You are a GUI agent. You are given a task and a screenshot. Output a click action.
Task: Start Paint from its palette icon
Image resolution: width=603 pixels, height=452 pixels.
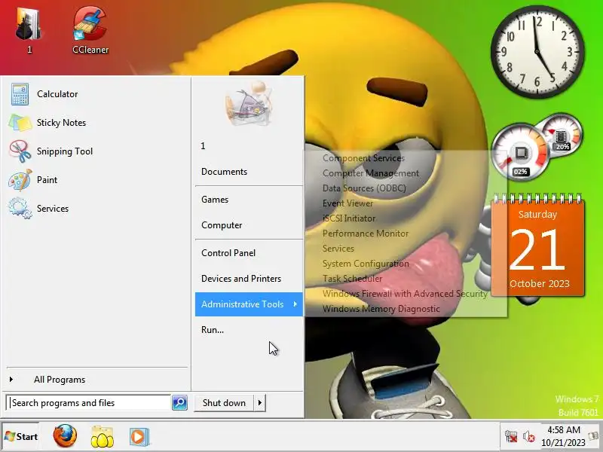point(20,180)
